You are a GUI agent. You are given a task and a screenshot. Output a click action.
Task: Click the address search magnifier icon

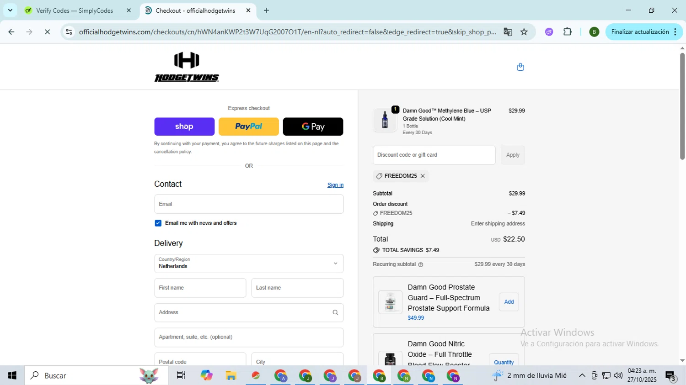tap(335, 312)
